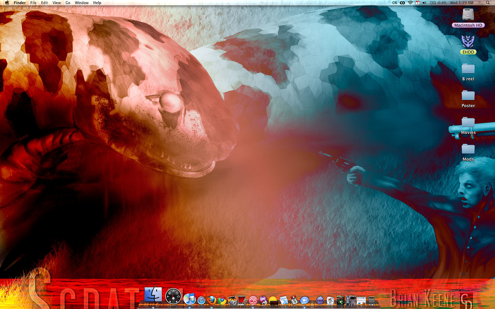Launch Photo Booth from the dock
The width and height of the screenshot is (495, 309).
click(x=242, y=300)
